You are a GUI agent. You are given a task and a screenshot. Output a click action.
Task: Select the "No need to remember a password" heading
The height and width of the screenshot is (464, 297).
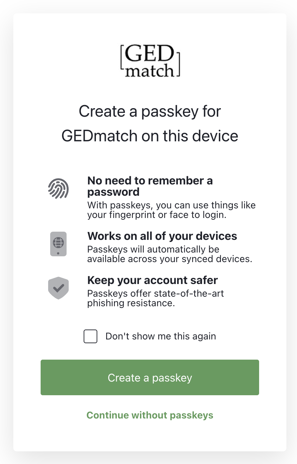point(150,186)
